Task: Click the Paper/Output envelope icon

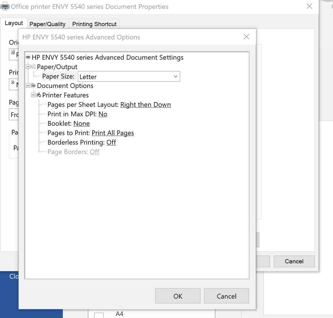Action: [33, 67]
